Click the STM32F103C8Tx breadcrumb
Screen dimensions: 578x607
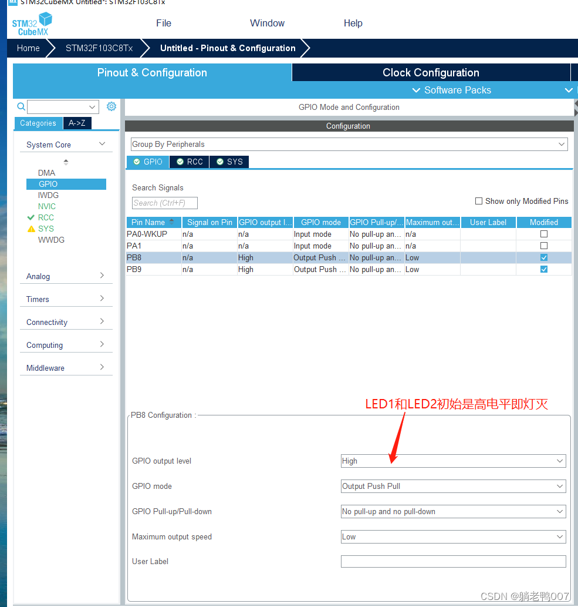pyautogui.click(x=99, y=48)
